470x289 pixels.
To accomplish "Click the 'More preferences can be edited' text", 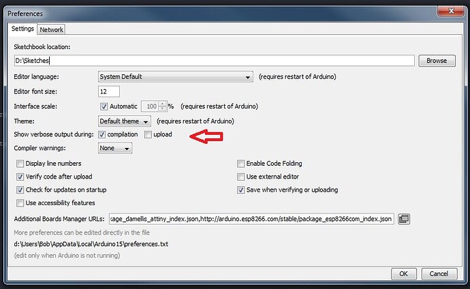I will coord(82,232).
